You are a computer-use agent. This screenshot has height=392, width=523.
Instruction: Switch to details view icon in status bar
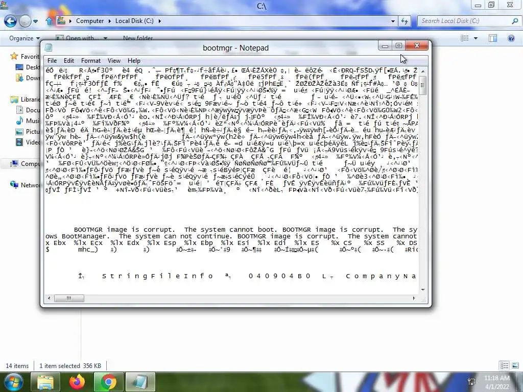click(x=504, y=365)
